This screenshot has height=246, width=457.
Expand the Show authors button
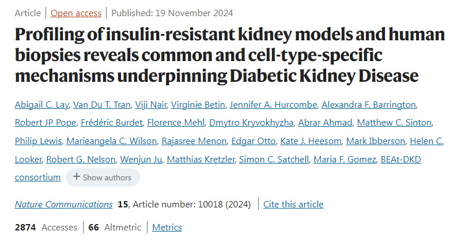pos(103,177)
